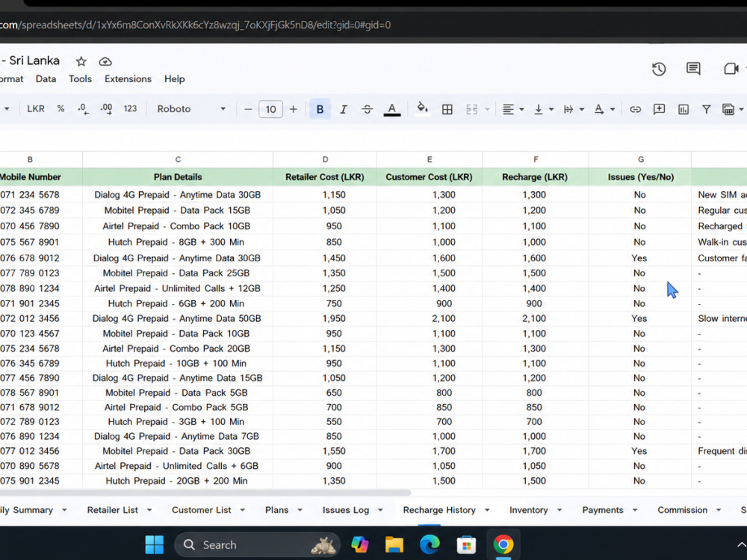This screenshot has height=560, width=747.
Task: Check cloud save status icon
Action: pyautogui.click(x=105, y=61)
